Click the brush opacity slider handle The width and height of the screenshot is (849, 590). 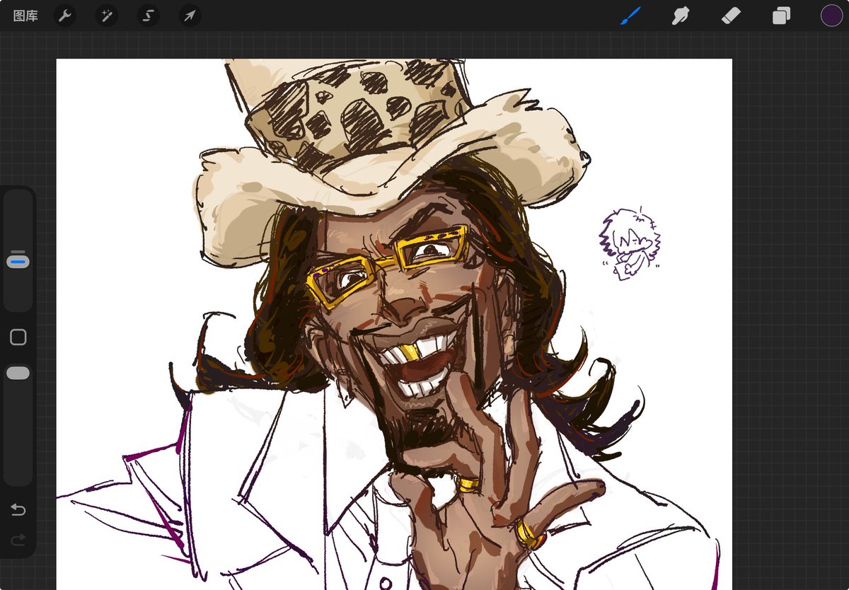point(18,373)
